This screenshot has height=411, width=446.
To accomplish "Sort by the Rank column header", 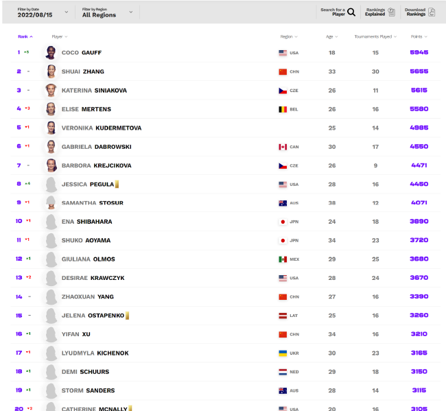I will pos(25,36).
